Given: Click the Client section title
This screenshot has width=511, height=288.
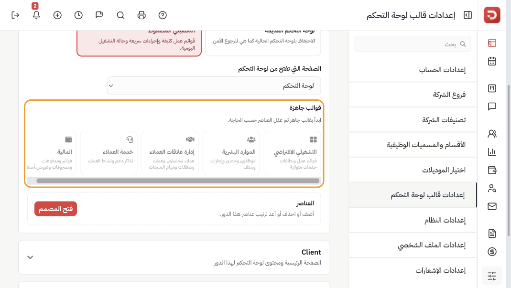Looking at the screenshot, I should [x=311, y=252].
